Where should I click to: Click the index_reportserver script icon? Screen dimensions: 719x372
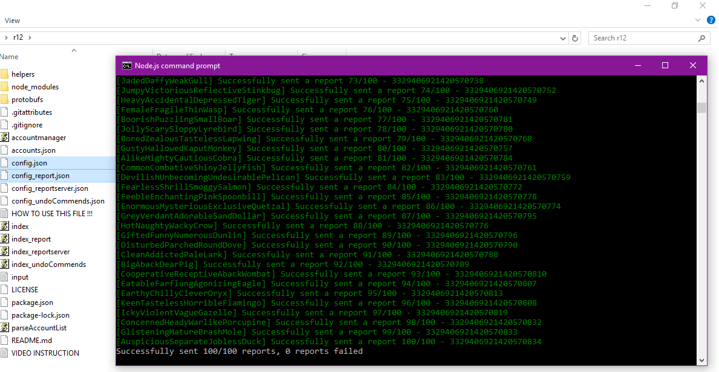pos(5,251)
